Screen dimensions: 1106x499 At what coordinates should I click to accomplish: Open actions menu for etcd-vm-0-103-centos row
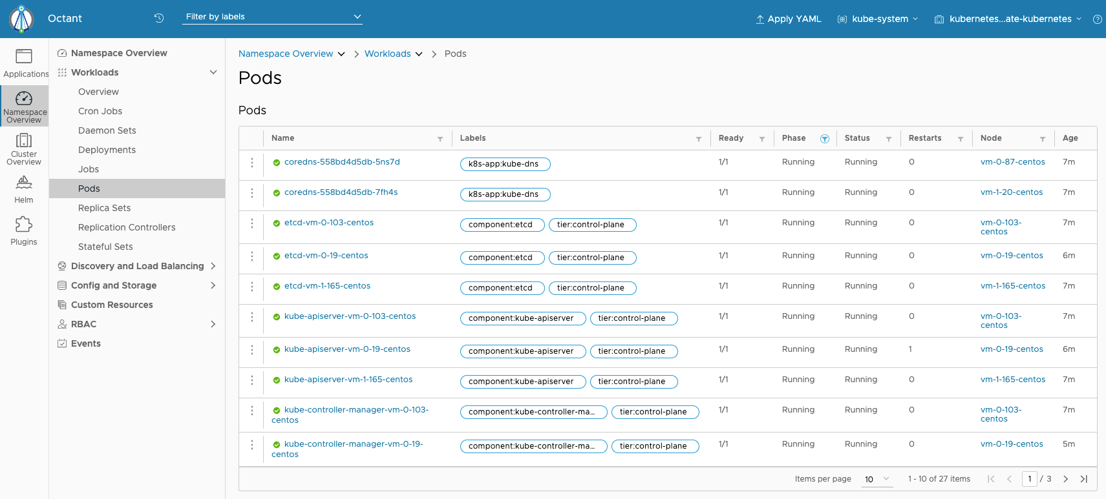coord(252,223)
